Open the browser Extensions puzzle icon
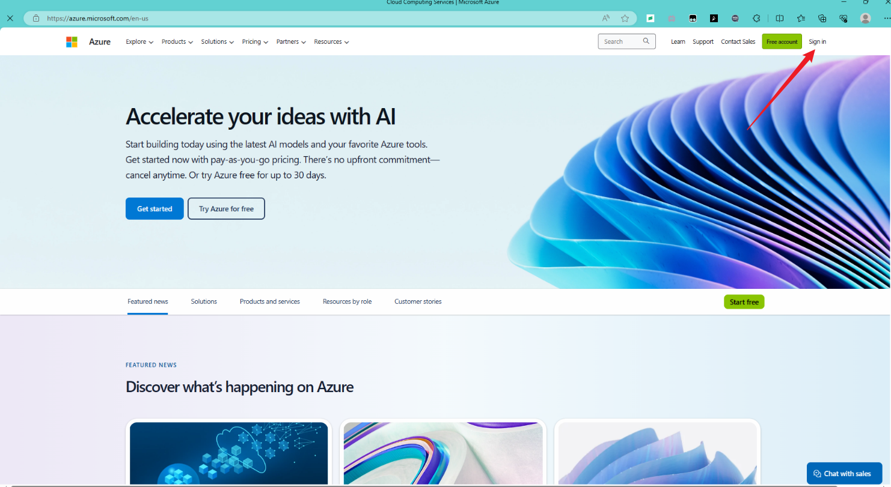Screen dimensions: 891x487 pyautogui.click(x=756, y=19)
